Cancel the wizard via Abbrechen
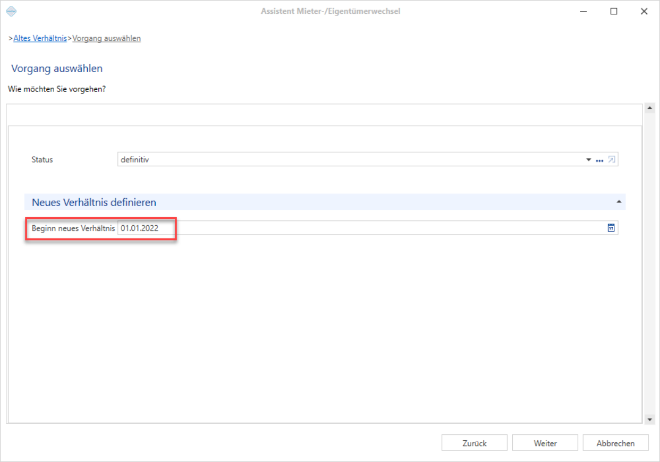Screen dimensions: 660x462 click(x=615, y=443)
